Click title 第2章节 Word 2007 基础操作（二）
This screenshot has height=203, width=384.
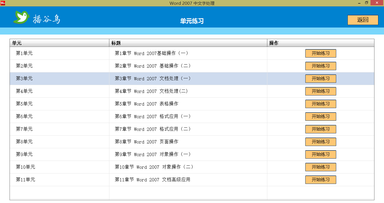153,66
